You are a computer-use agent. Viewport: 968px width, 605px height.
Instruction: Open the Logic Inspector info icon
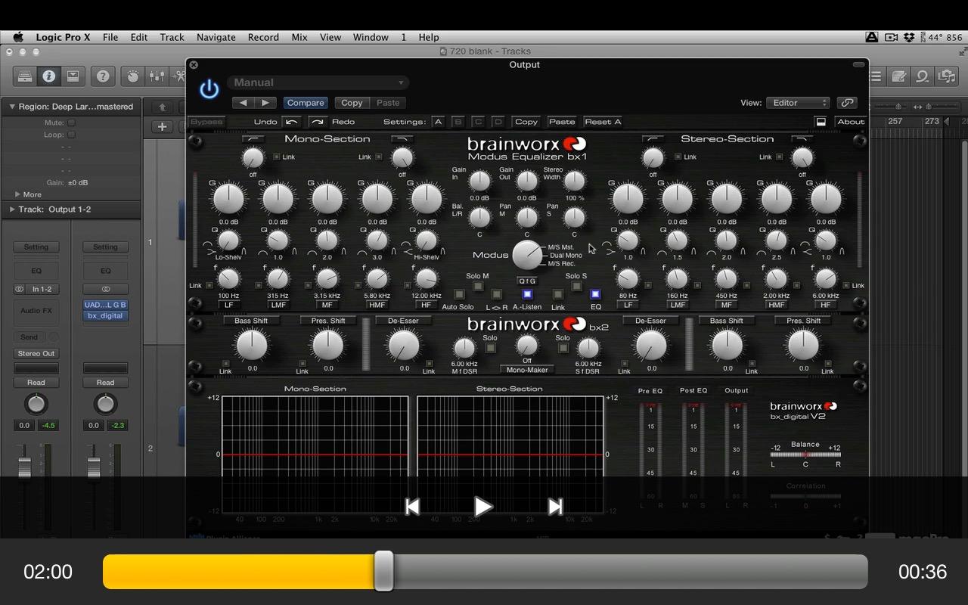pos(48,76)
